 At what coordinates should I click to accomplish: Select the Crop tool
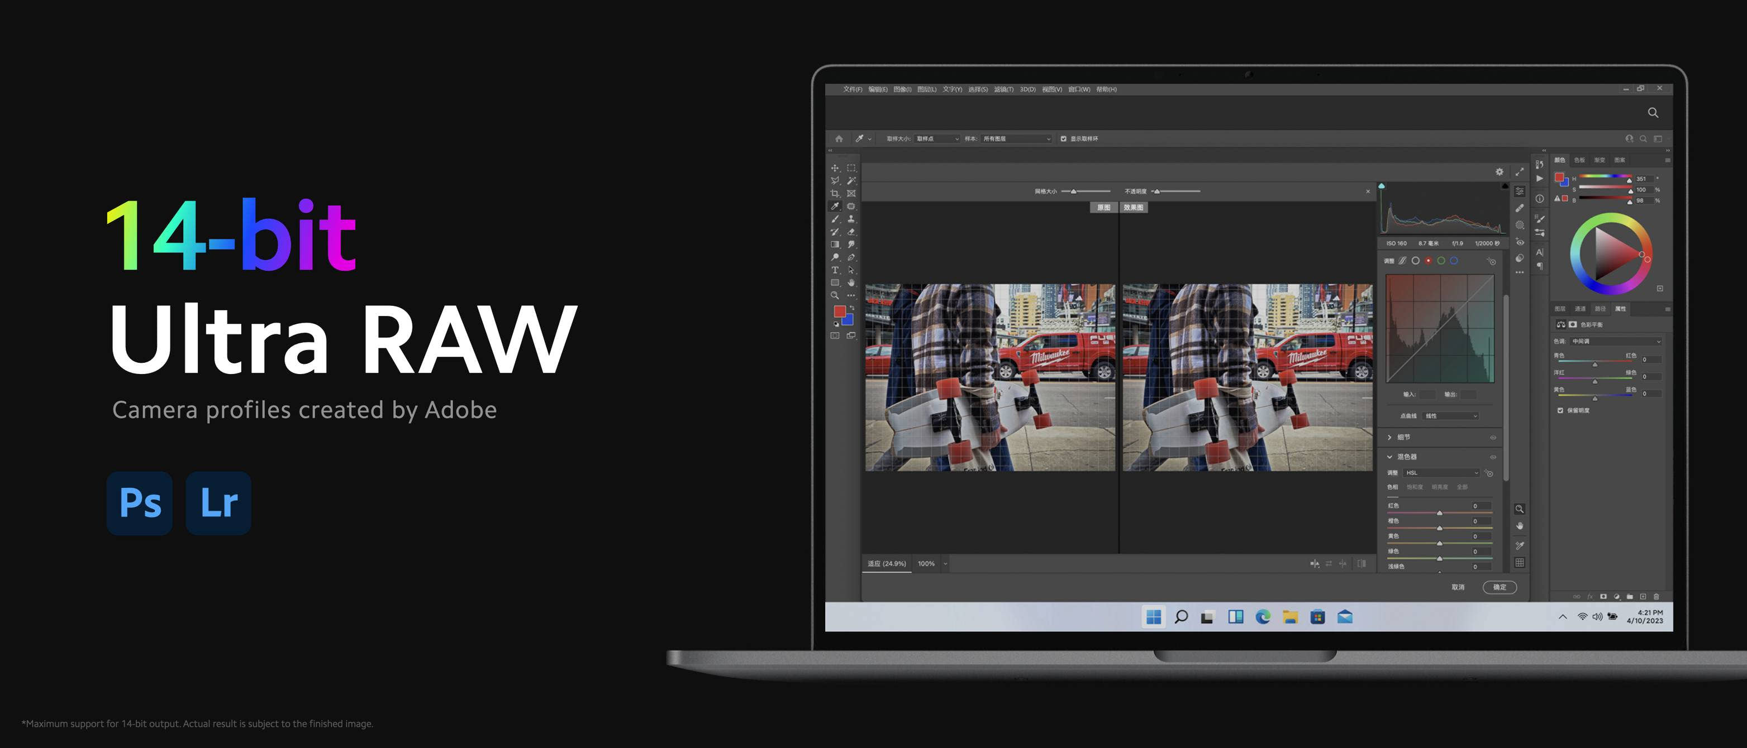(x=835, y=194)
